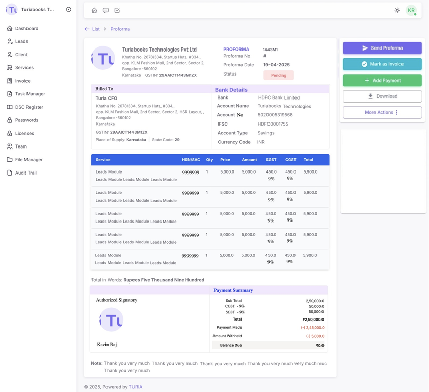Click the TURIA footer link
The image size is (429, 392).
click(x=136, y=387)
